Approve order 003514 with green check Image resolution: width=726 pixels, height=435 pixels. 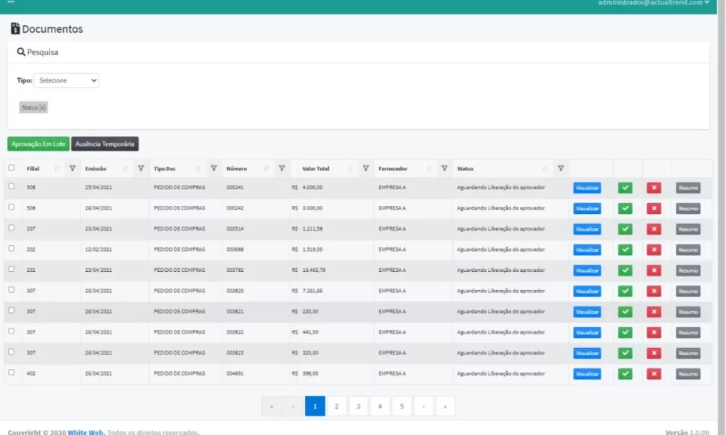(x=625, y=229)
